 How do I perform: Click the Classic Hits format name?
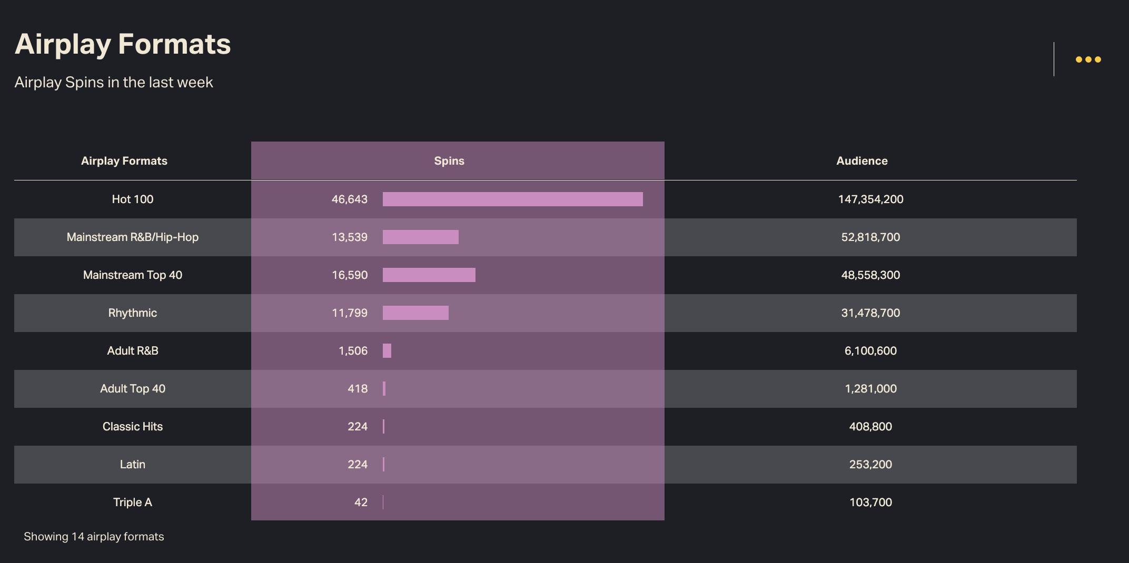point(133,427)
